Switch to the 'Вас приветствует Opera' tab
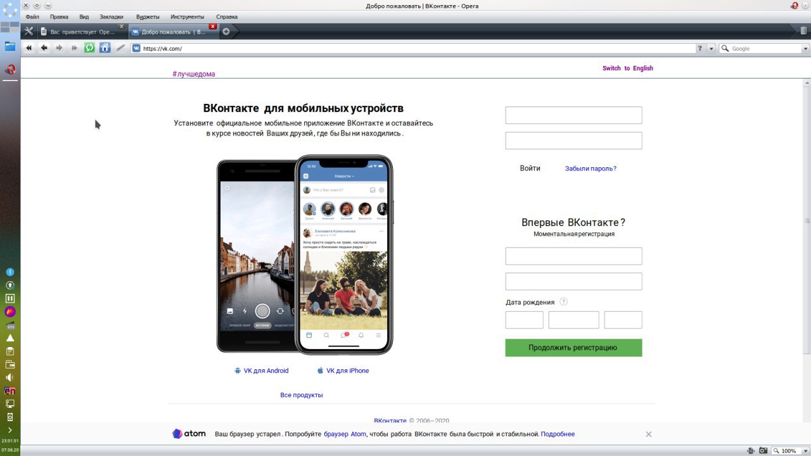The width and height of the screenshot is (811, 456). coord(82,32)
